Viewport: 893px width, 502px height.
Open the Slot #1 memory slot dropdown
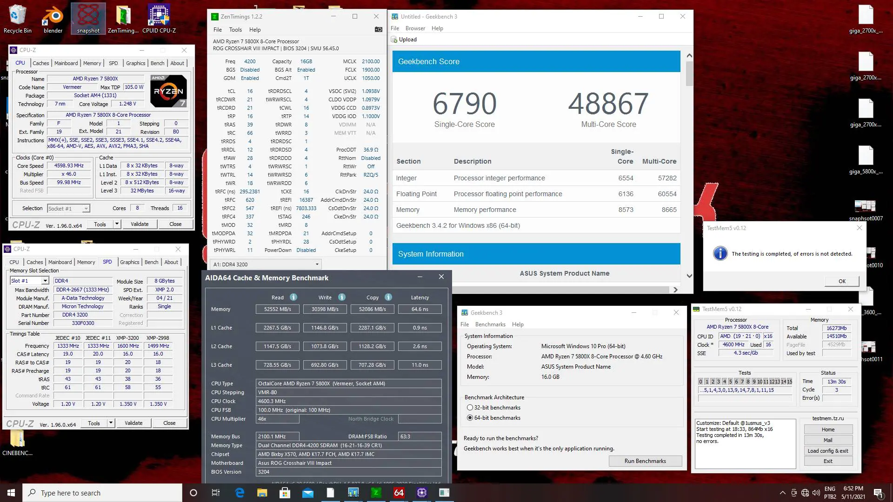[29, 281]
